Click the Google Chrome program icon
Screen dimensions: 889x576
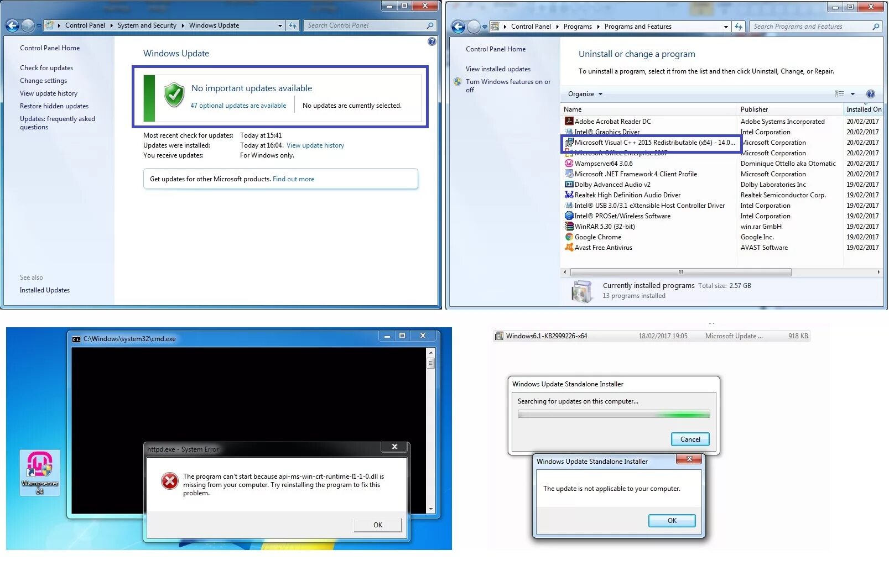click(569, 237)
